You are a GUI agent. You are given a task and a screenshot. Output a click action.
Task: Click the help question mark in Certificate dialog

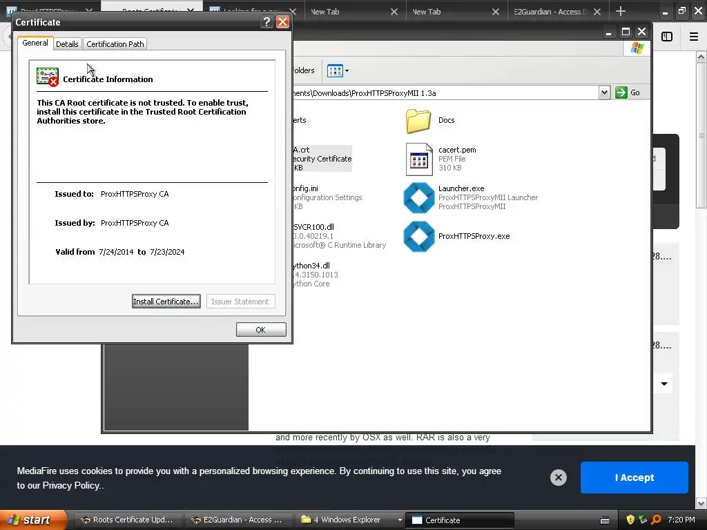(267, 21)
